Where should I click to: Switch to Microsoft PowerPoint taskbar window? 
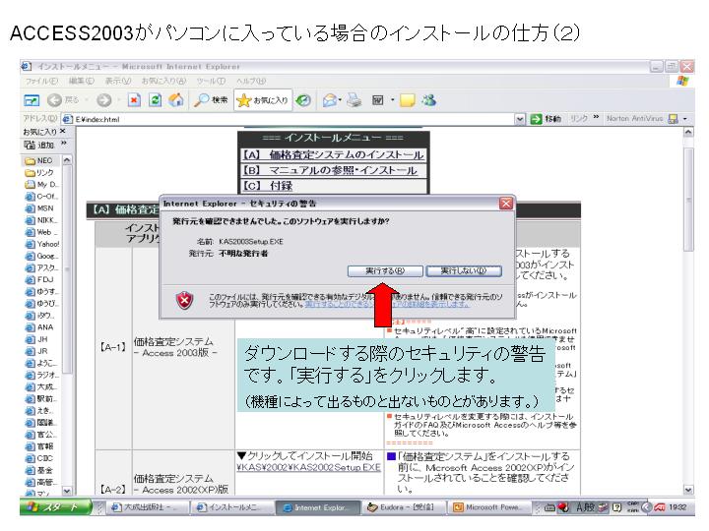point(488,507)
